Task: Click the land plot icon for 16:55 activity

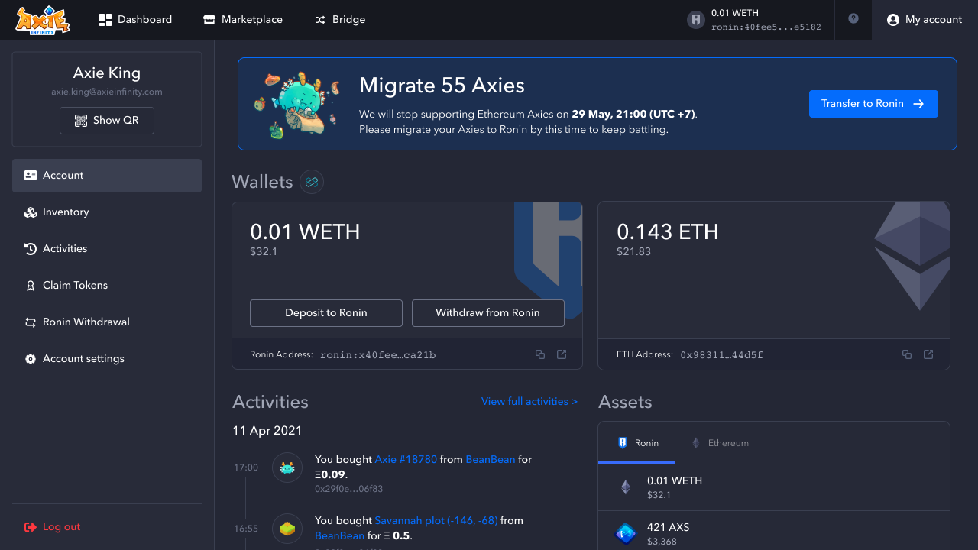Action: [x=287, y=529]
